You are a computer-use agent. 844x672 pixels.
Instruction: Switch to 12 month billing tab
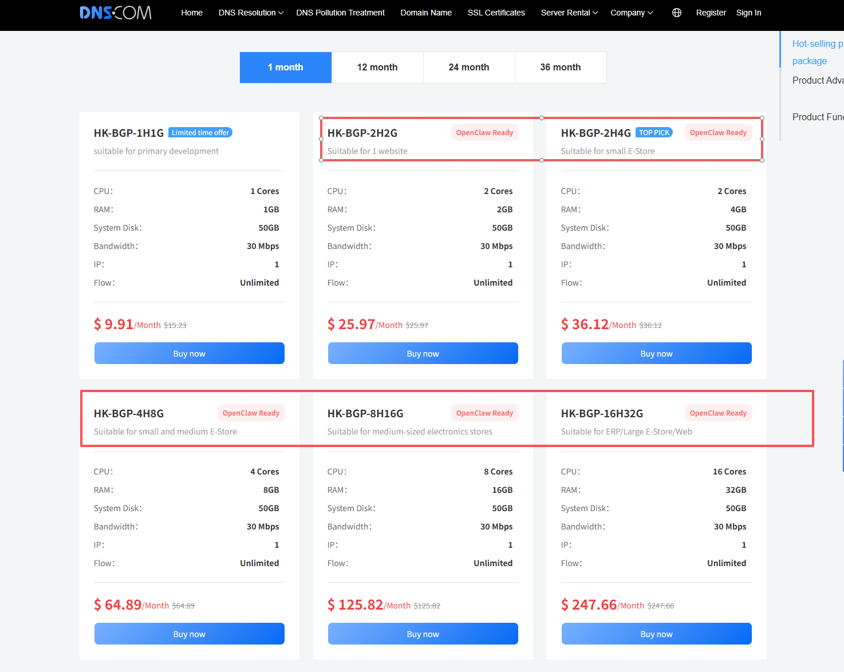tap(377, 68)
